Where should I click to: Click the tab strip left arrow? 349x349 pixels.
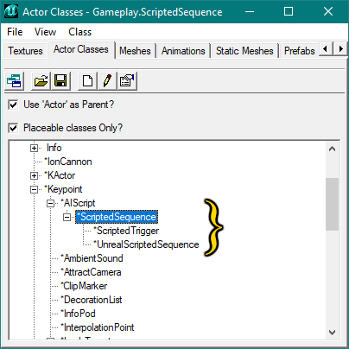(x=326, y=48)
